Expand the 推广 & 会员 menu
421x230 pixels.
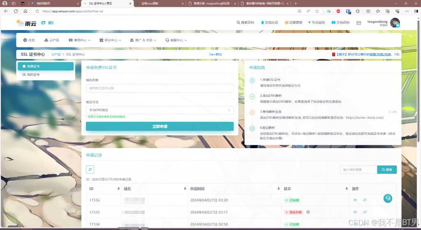click(x=143, y=40)
